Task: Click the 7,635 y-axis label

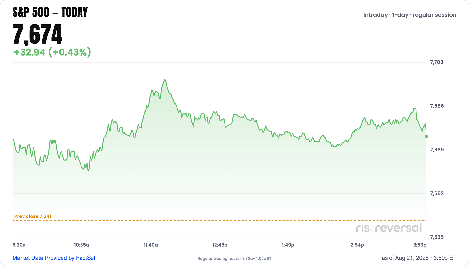Action: (436, 237)
